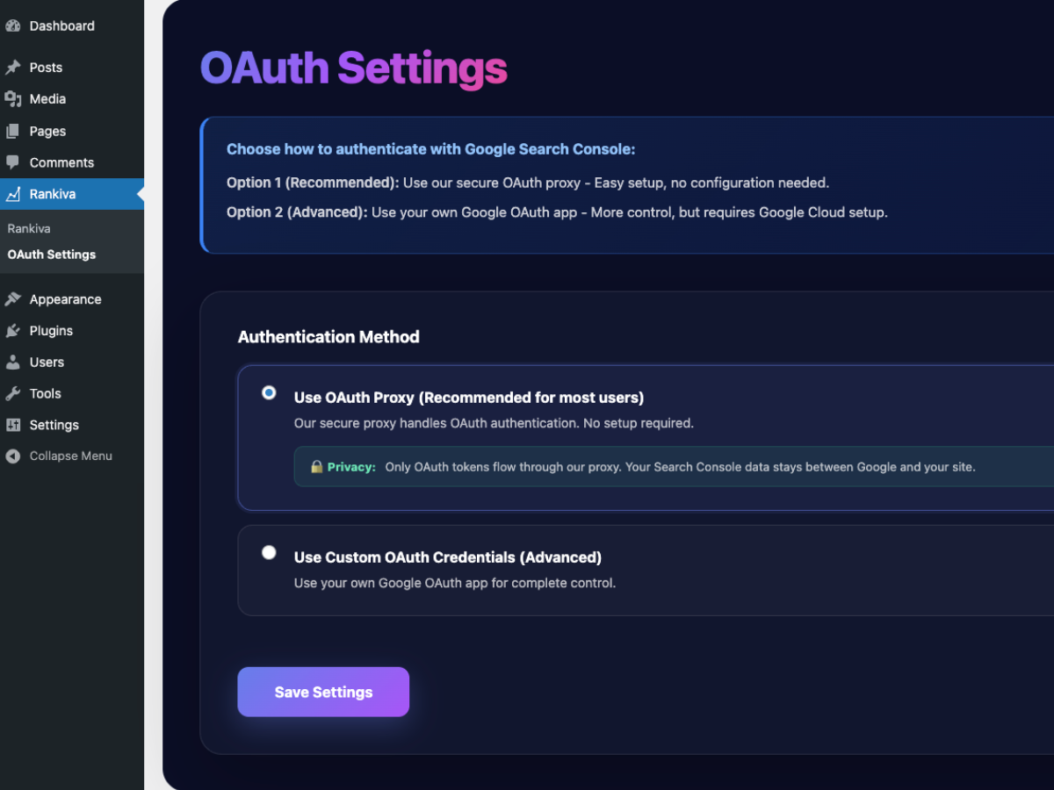Select Use Custom OAuth Credentials option
This screenshot has height=790, width=1054.
[x=269, y=552]
